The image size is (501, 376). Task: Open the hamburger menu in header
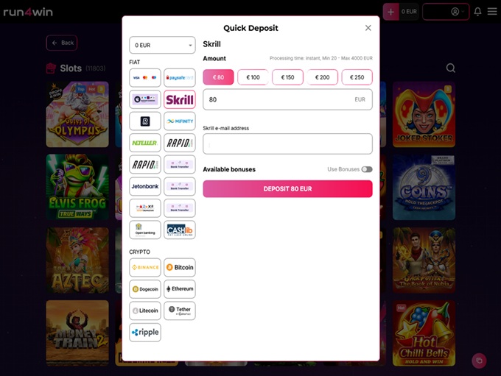491,12
